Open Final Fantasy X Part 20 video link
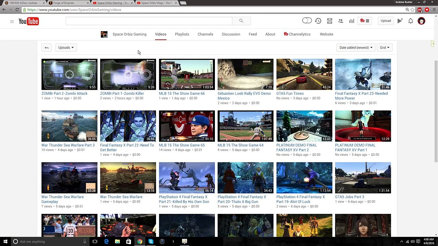The width and height of the screenshot is (438, 246). click(242, 199)
